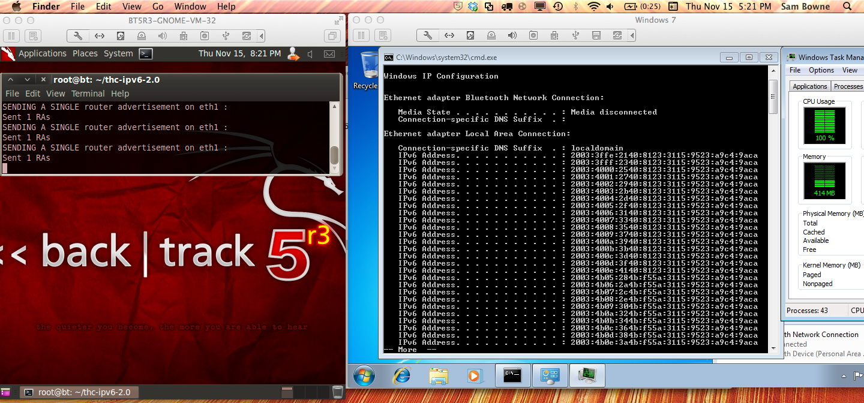
Task: Open BackTrack Applications menu
Action: pos(42,53)
